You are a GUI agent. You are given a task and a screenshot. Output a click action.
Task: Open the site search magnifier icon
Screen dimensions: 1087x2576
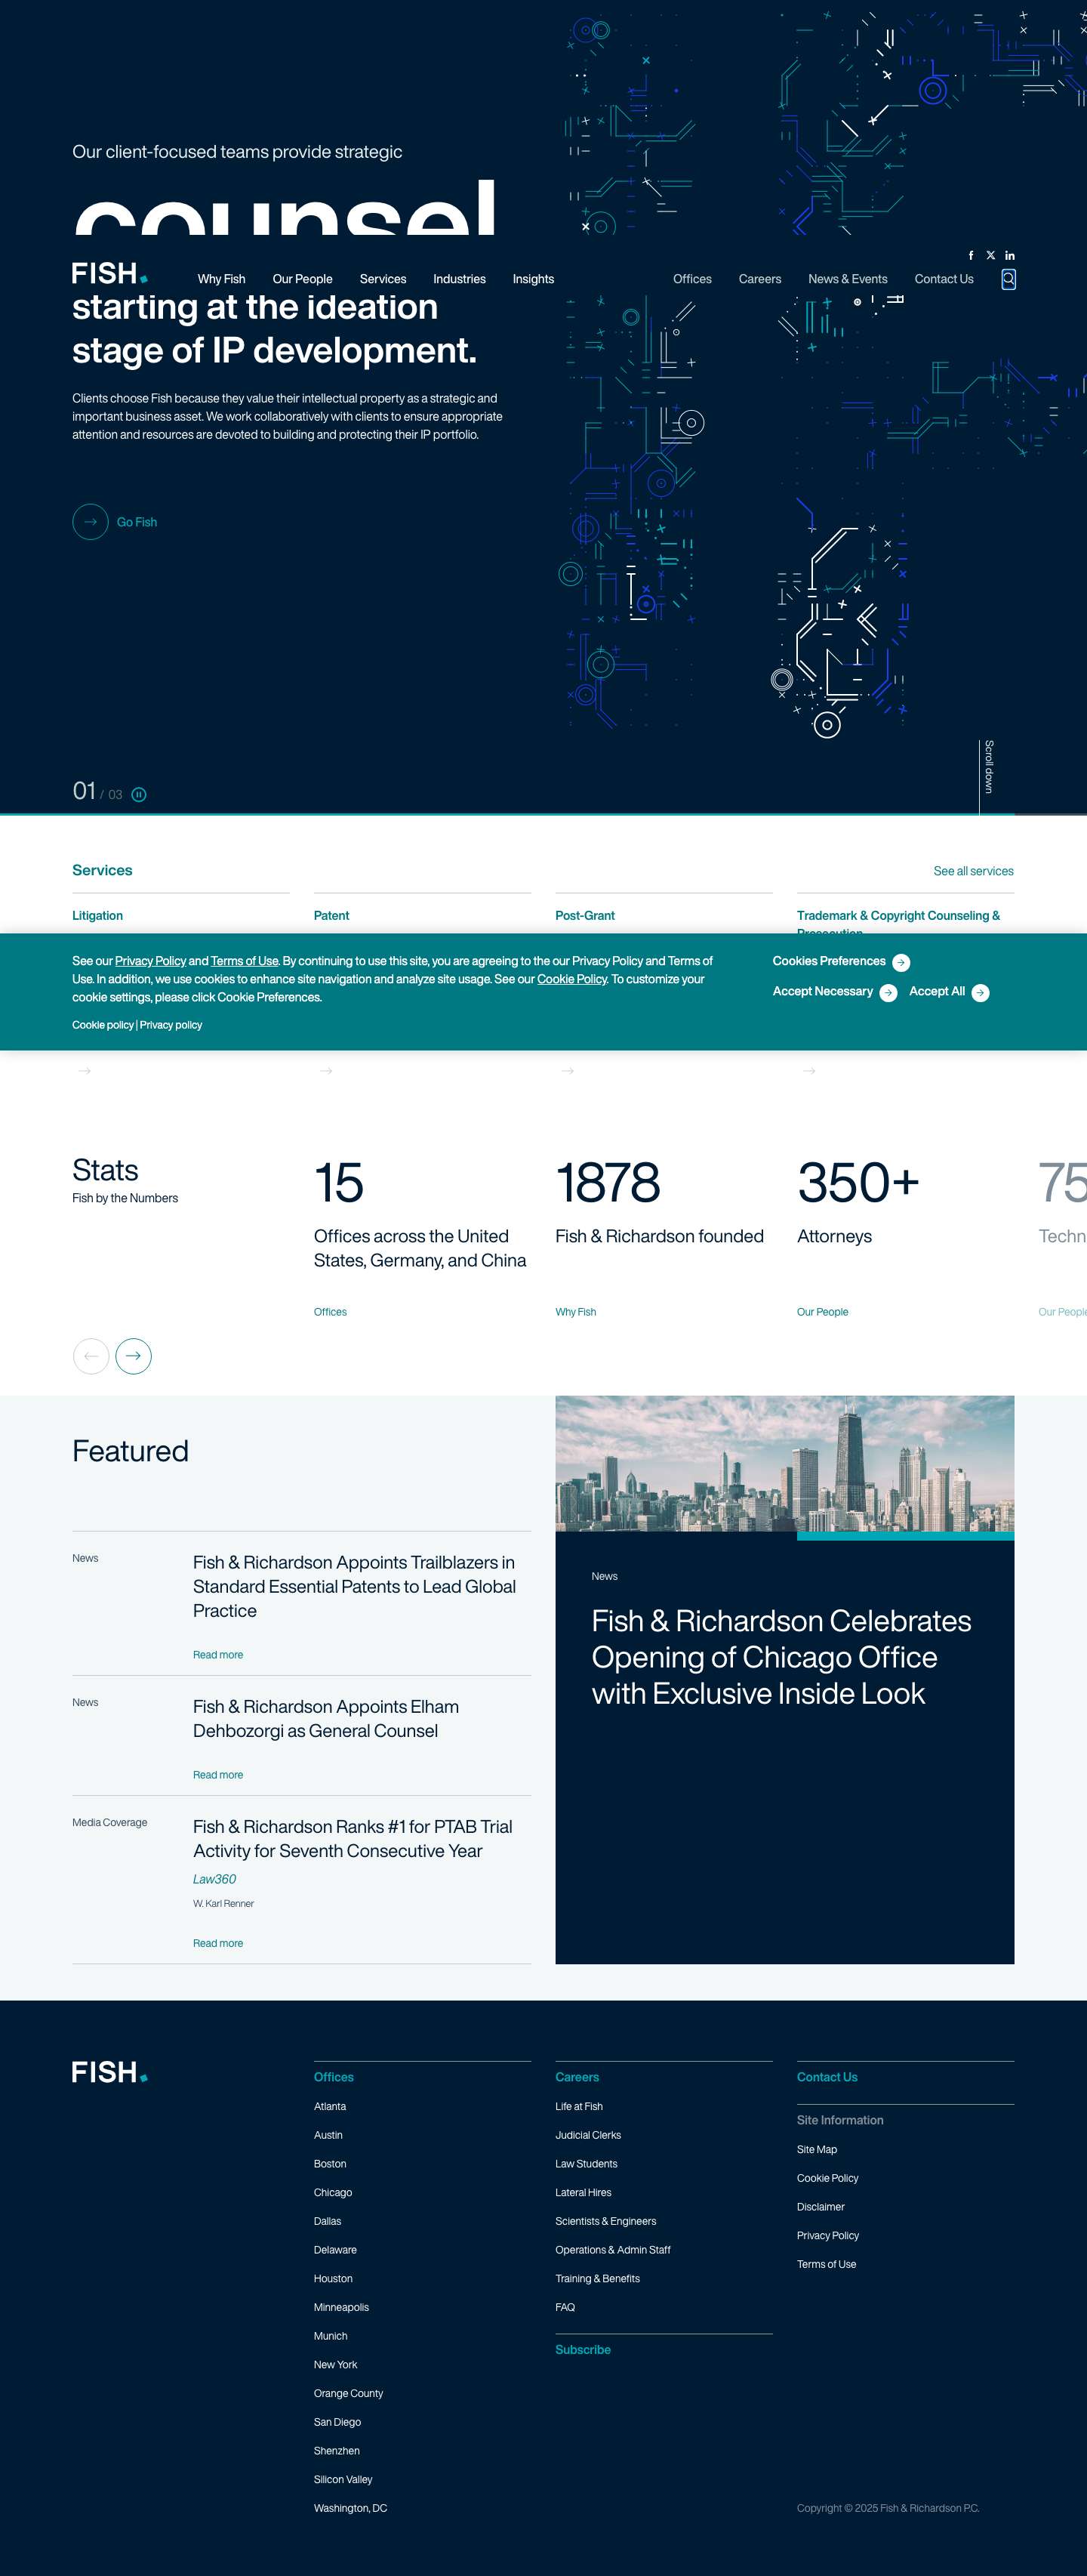pos(1008,279)
